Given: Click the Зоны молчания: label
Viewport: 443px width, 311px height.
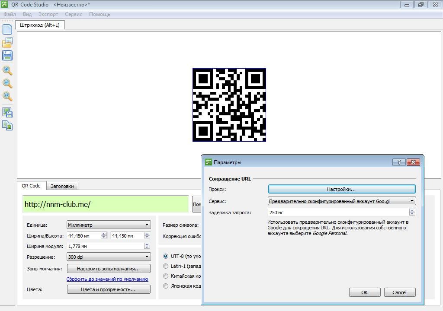Looking at the screenshot, I should coord(45,269).
